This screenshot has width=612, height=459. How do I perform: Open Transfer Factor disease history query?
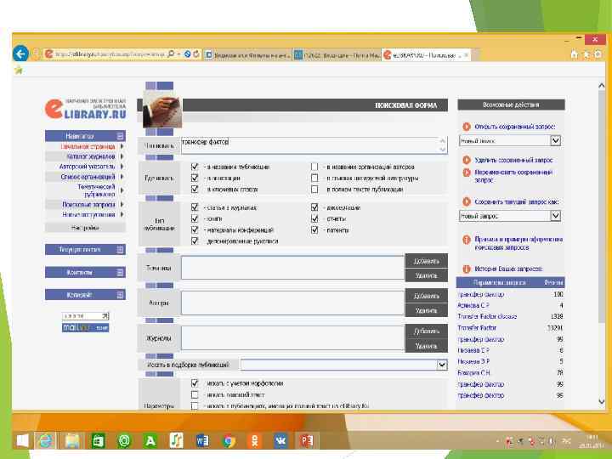pos(487,316)
